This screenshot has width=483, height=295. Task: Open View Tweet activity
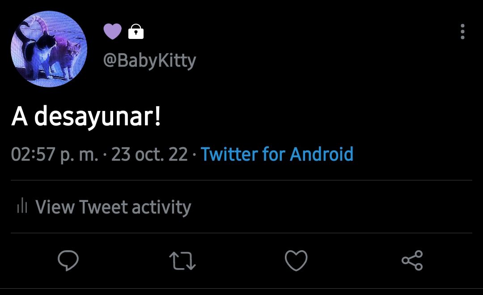point(104,206)
